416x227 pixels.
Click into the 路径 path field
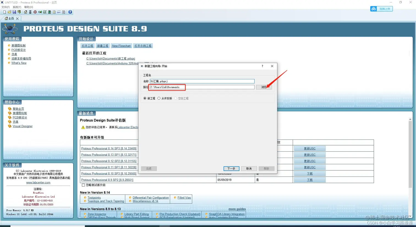pos(202,87)
